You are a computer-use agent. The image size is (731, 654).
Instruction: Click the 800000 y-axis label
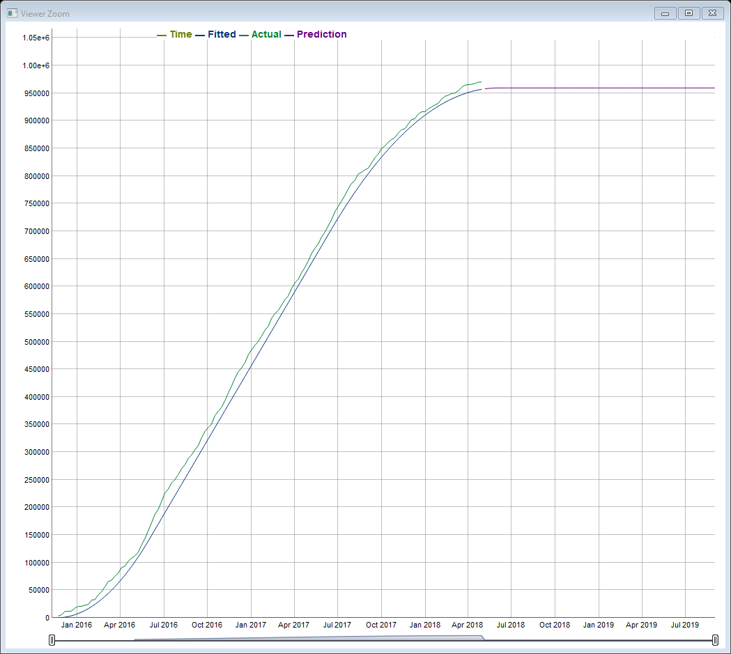pos(37,176)
